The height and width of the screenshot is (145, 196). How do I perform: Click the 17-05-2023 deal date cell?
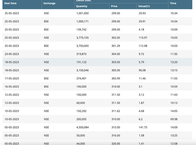coord(12,78)
